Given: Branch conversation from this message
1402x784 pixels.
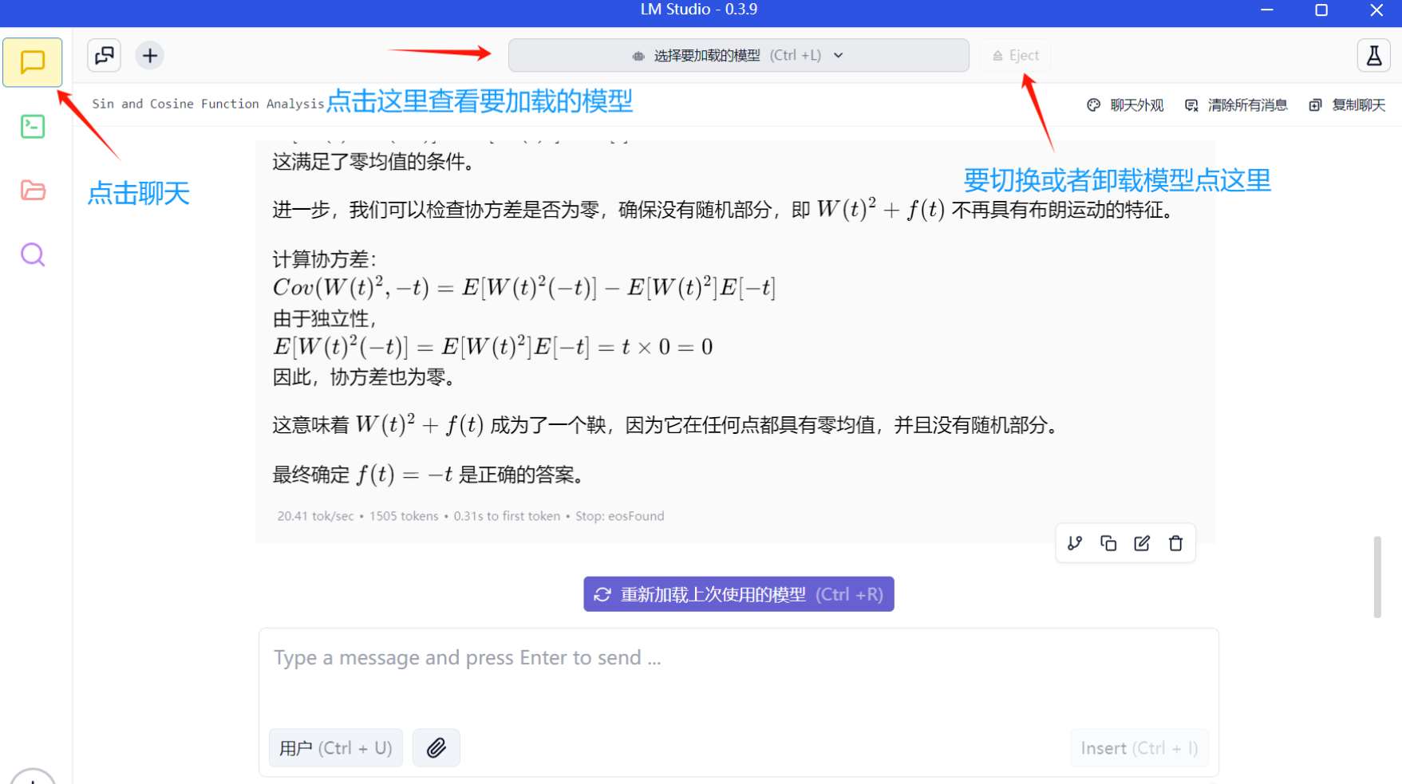Looking at the screenshot, I should point(1075,543).
